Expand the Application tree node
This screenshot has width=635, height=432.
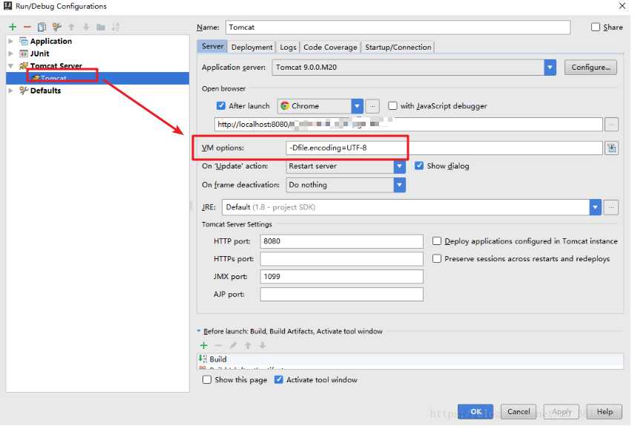click(10, 41)
